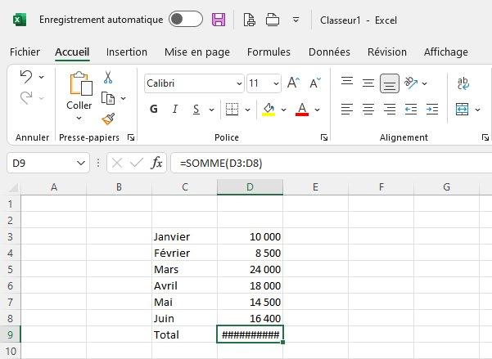This screenshot has height=359, width=492.
Task: Open the Formules tab
Action: pyautogui.click(x=269, y=52)
